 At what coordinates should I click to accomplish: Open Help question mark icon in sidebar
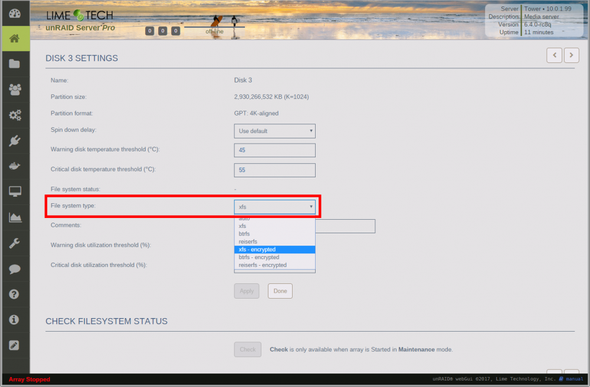point(15,294)
